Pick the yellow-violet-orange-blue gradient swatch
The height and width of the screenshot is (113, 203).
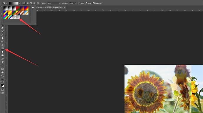[18, 13]
